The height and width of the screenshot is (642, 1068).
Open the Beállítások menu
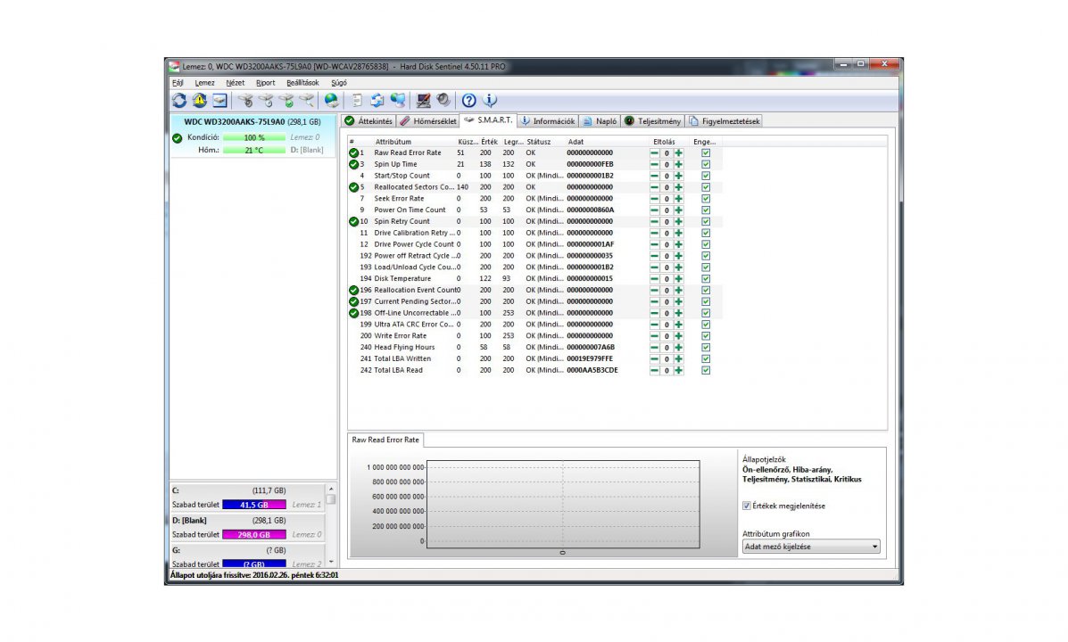tap(302, 83)
